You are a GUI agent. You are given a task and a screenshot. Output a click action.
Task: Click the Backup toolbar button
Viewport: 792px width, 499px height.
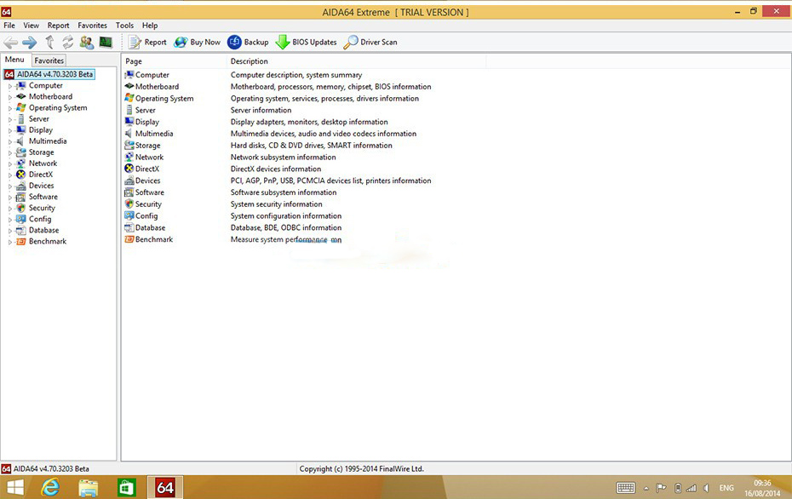[x=248, y=43]
